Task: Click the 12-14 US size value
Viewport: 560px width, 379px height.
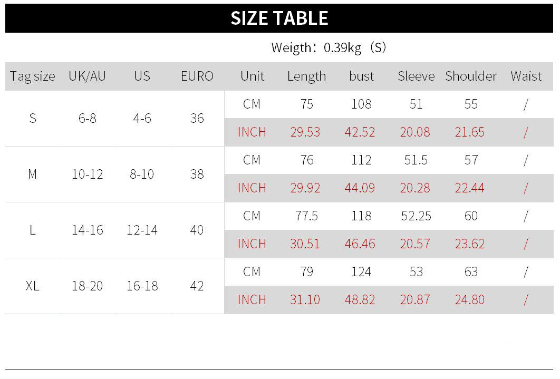Action: (142, 230)
